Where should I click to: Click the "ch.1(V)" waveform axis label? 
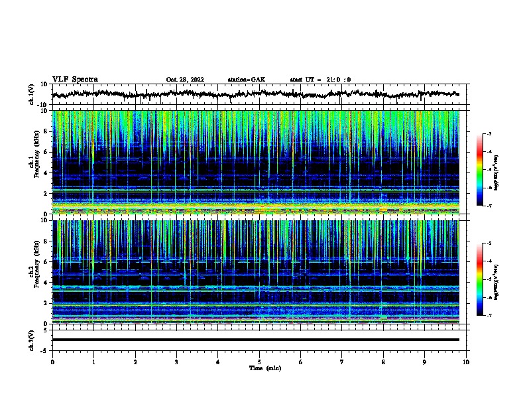click(x=32, y=94)
